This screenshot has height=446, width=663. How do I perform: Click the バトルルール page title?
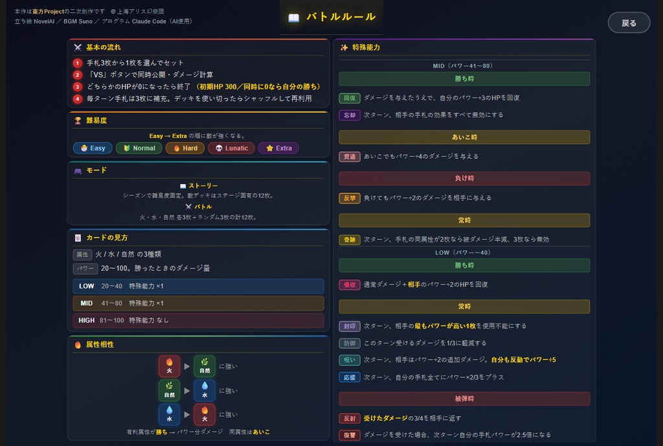(341, 17)
